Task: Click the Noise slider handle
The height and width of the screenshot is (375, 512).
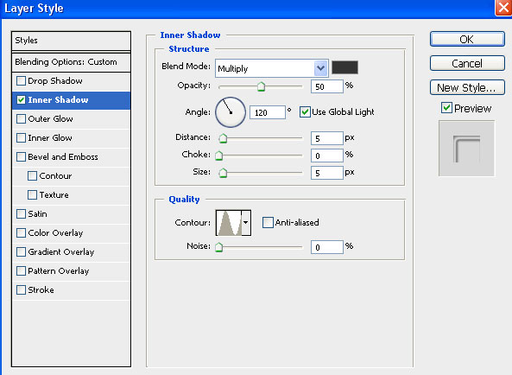Action: point(219,247)
